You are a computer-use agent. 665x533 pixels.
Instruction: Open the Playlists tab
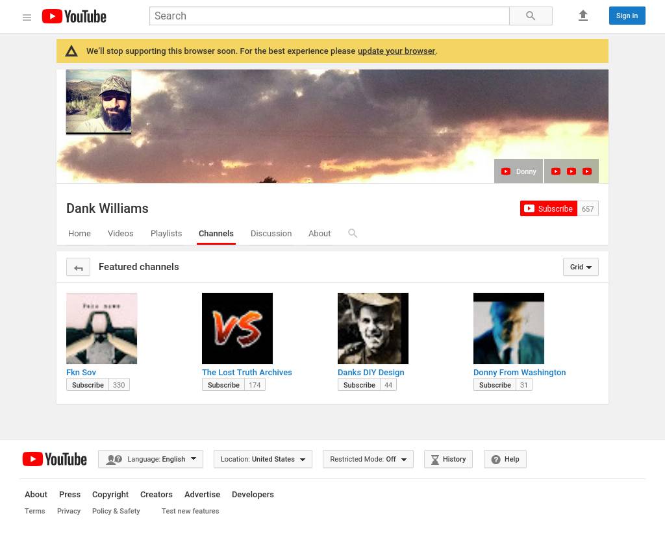click(x=166, y=234)
